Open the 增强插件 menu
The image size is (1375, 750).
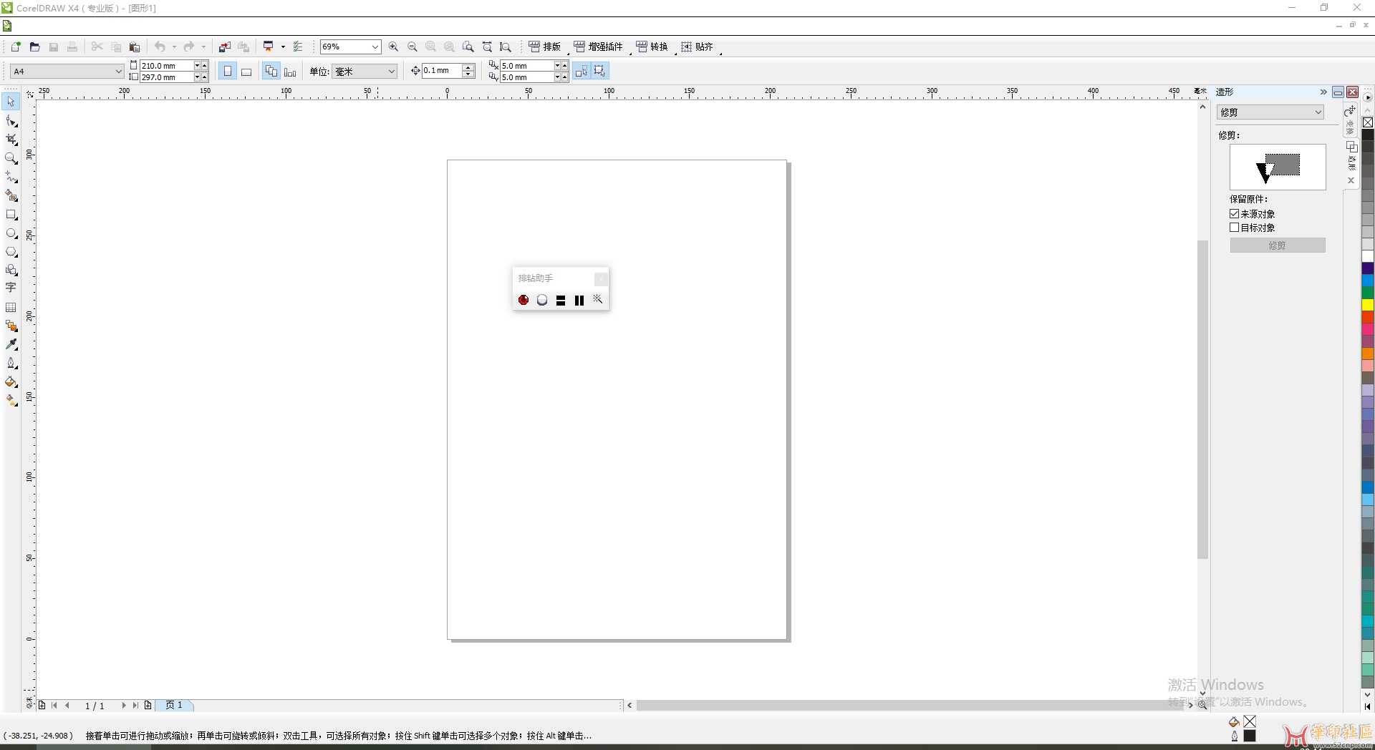pyautogui.click(x=599, y=47)
